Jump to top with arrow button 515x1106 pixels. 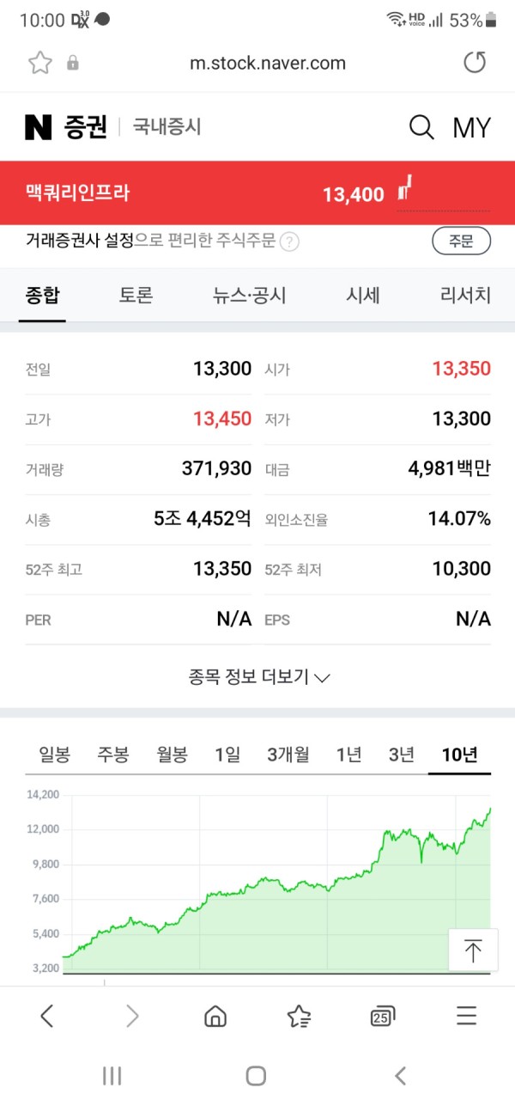(473, 950)
